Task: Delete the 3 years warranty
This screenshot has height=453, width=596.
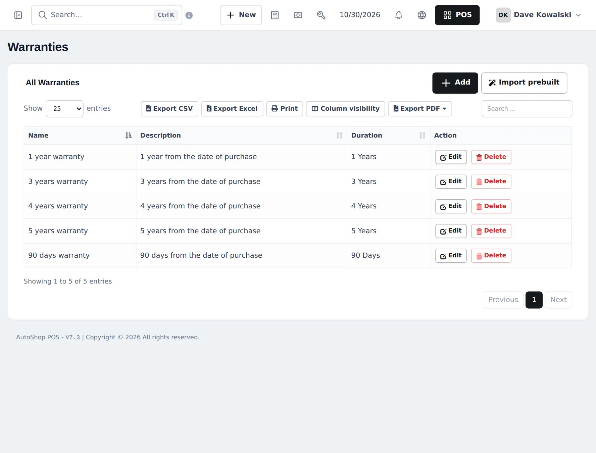Action: coord(491,182)
